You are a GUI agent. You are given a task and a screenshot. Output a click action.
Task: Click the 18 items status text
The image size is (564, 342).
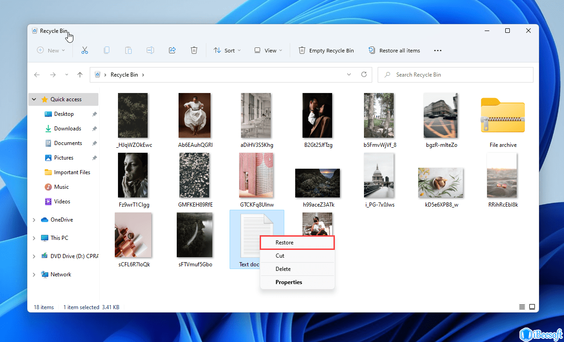(x=44, y=307)
